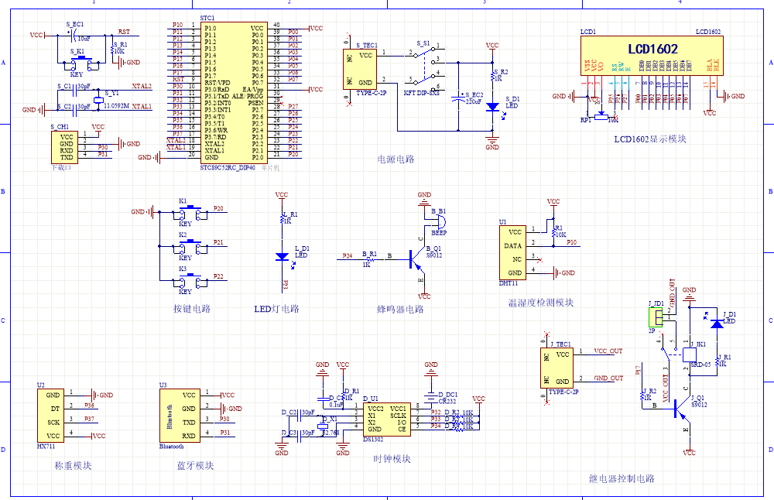Click the J_D1 relay indicator LED
The width and height of the screenshot is (774, 500).
point(717,324)
